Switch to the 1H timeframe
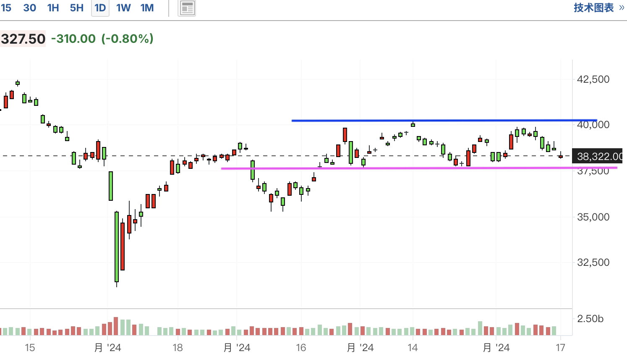This screenshot has height=362, width=627. click(53, 8)
